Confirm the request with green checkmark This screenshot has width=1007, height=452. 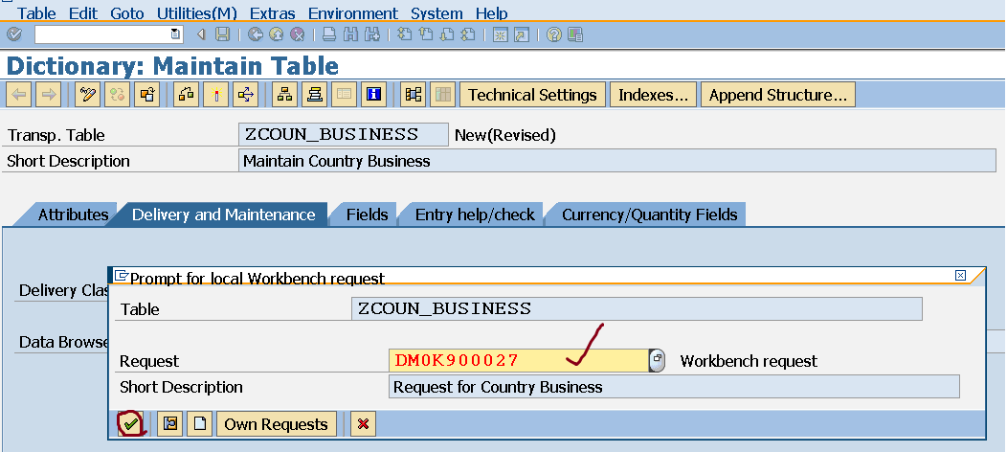point(130,424)
